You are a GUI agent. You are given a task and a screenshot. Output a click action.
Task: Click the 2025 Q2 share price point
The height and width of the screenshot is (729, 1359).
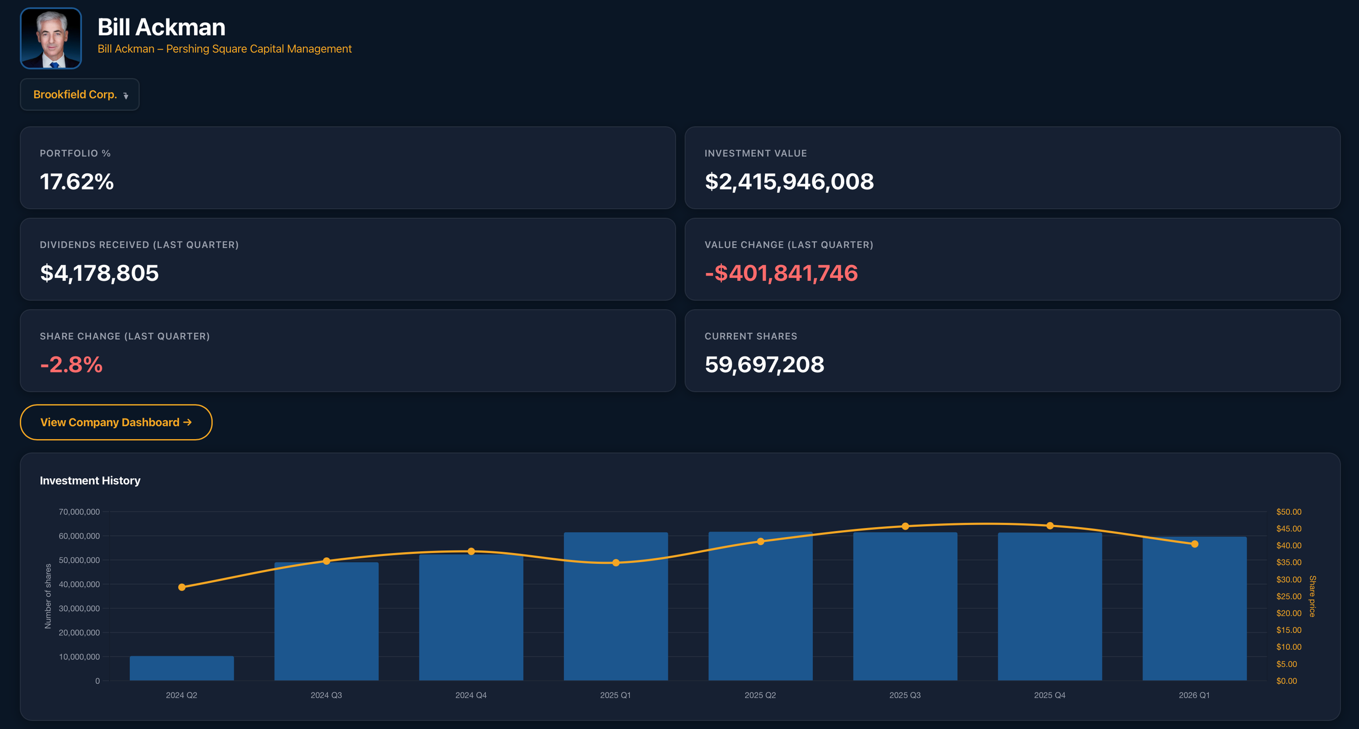[x=760, y=541]
